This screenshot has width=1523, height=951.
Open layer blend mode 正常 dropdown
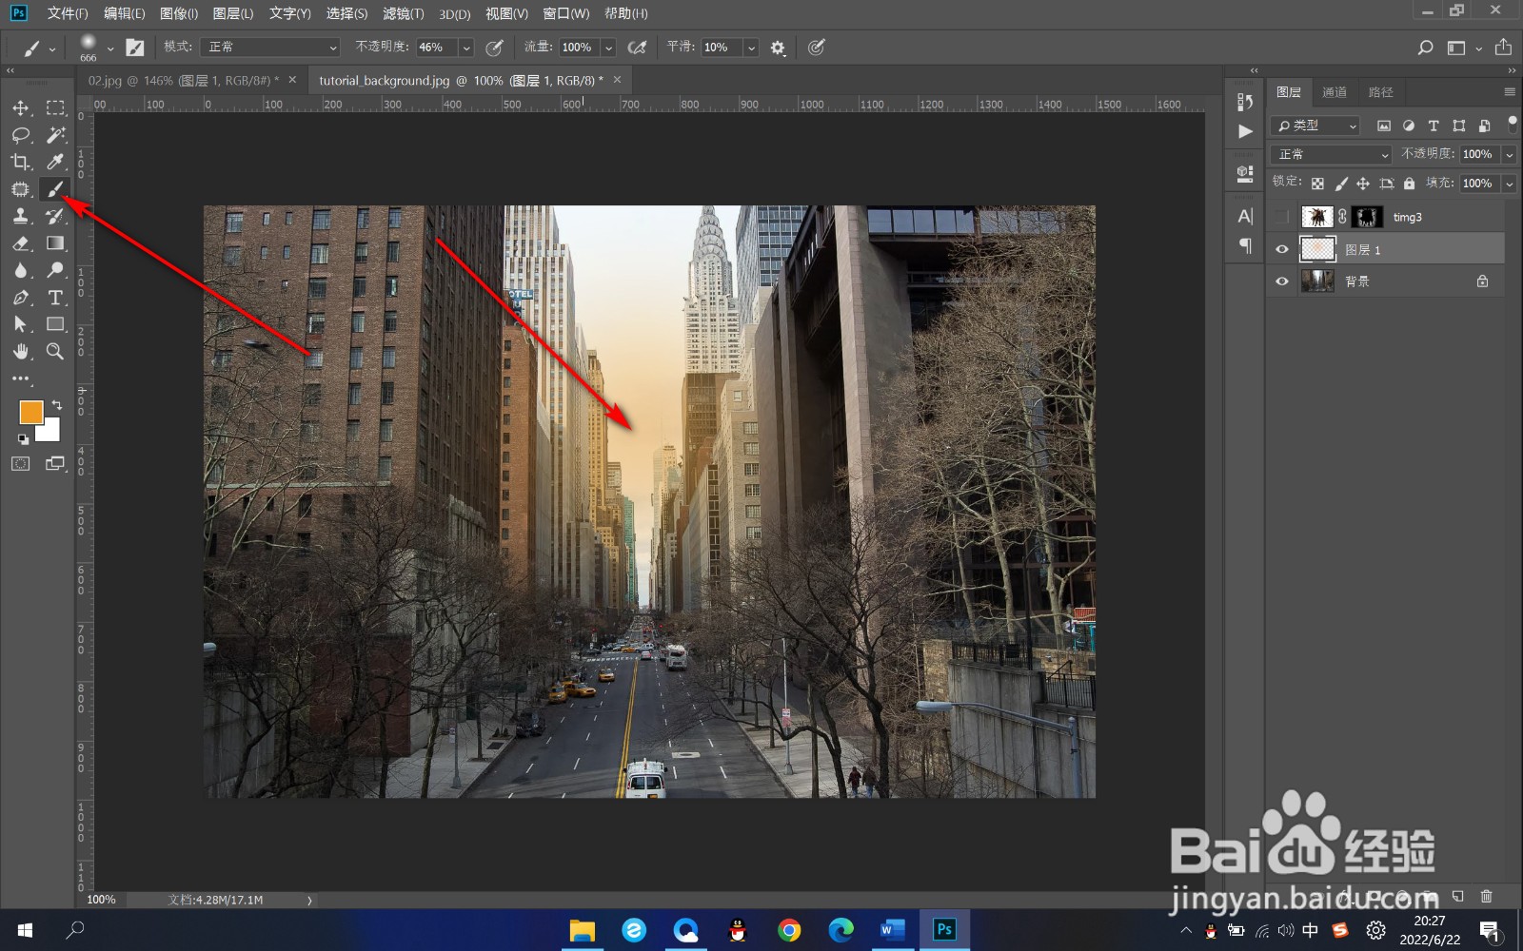tap(1332, 154)
